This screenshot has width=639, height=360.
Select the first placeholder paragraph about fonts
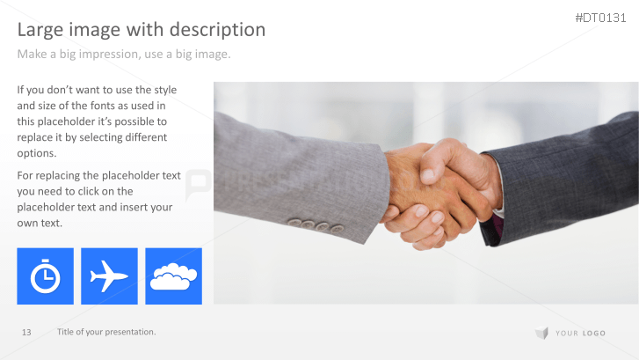pos(97,121)
